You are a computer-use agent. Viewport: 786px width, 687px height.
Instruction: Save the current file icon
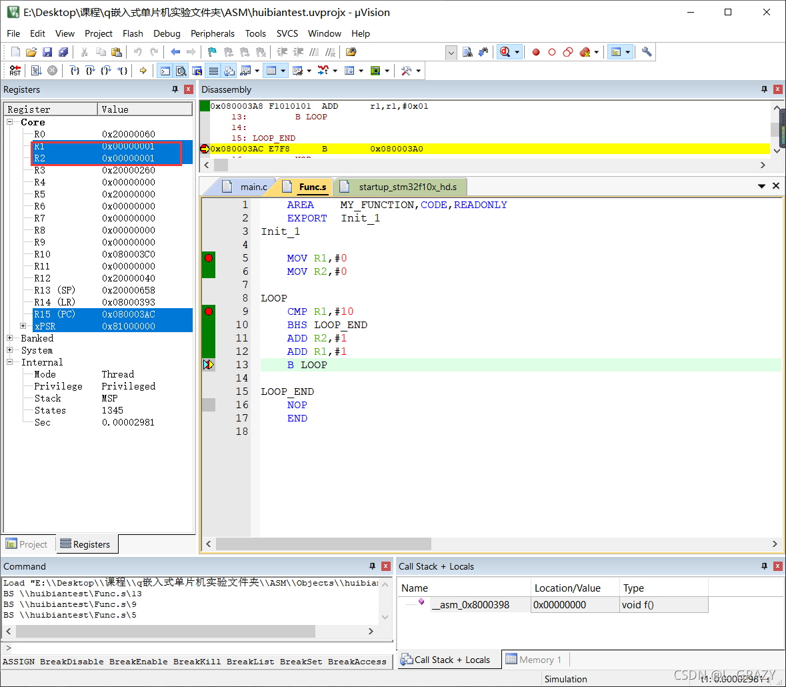47,52
